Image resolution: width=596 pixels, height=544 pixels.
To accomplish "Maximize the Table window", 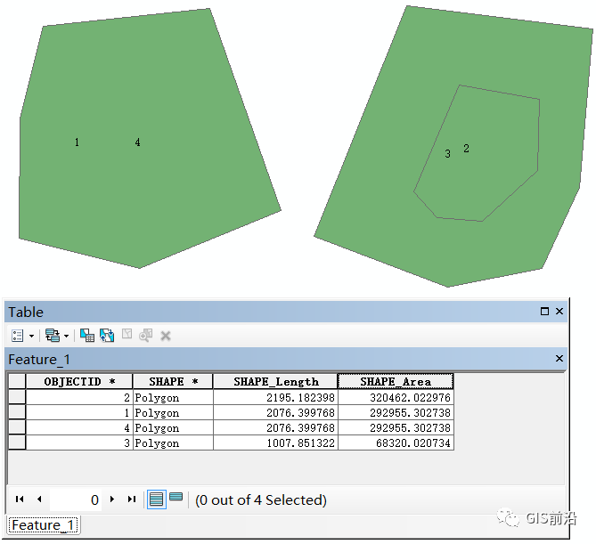I will [x=544, y=312].
